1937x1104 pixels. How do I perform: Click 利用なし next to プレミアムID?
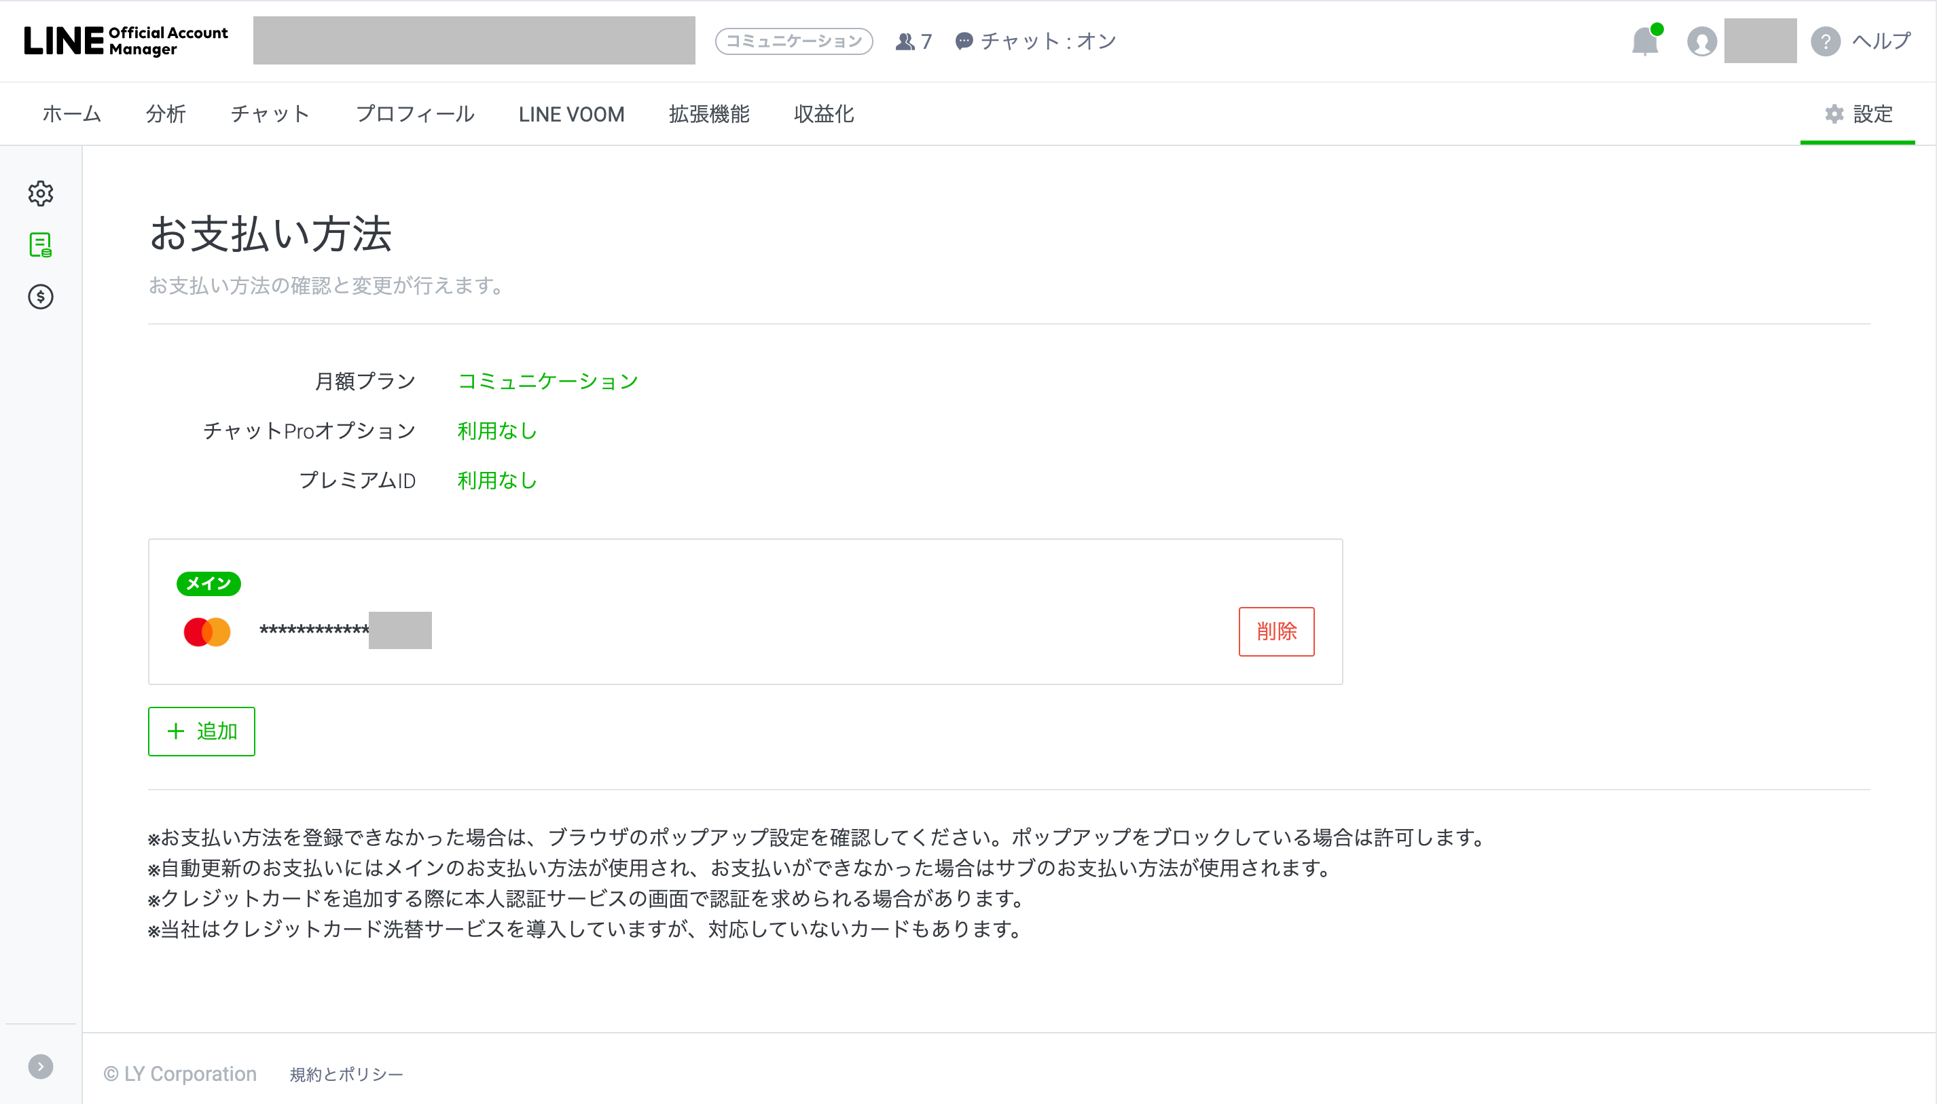pos(496,480)
